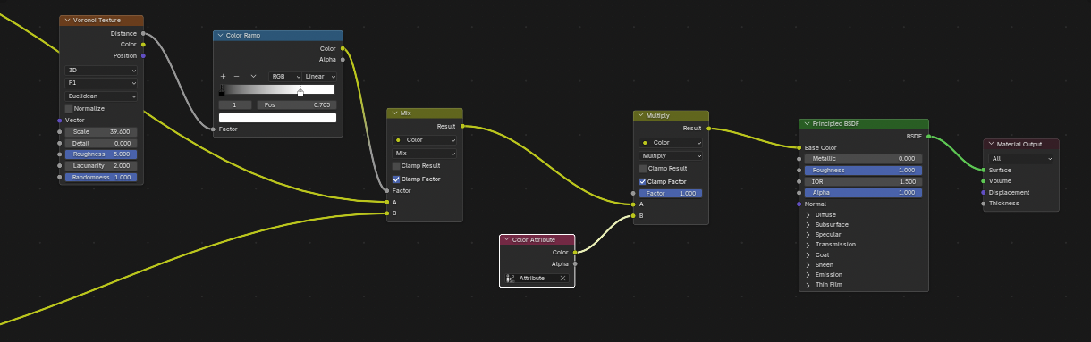Click Multiply node Factor slider
The width and height of the screenshot is (1091, 342).
click(x=671, y=193)
